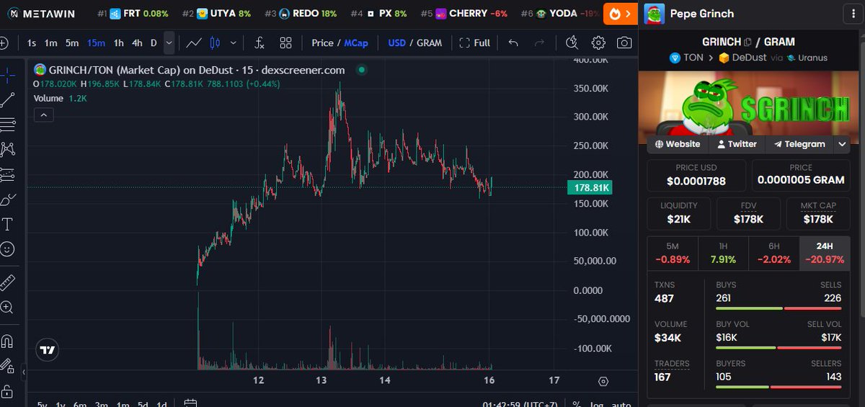This screenshot has width=865, height=407.
Task: Click the TradingView logo on chart
Action: pyautogui.click(x=48, y=350)
